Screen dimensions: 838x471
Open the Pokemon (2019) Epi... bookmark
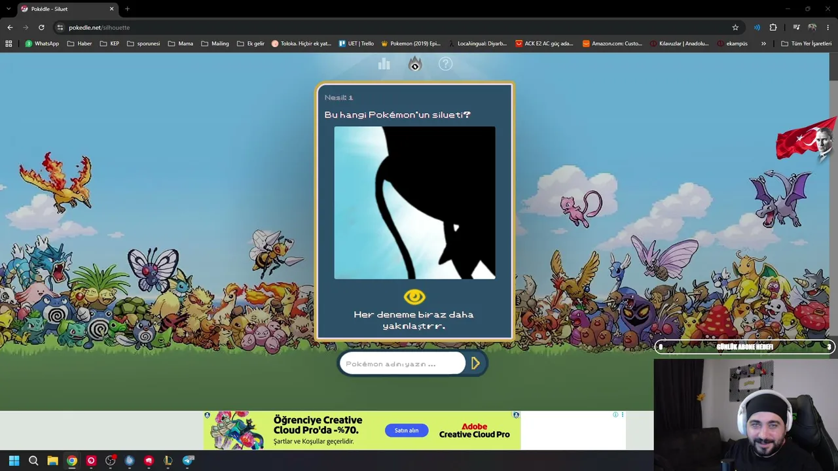[x=410, y=44]
